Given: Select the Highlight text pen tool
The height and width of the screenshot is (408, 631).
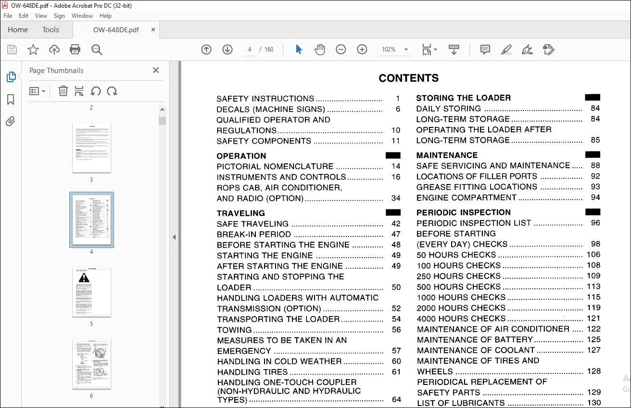Looking at the screenshot, I should click(x=506, y=49).
